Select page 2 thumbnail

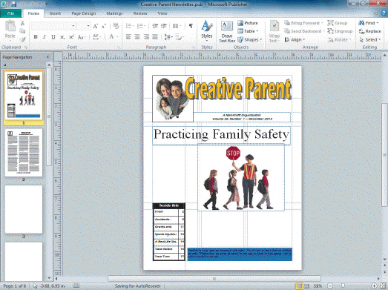pos(24,153)
